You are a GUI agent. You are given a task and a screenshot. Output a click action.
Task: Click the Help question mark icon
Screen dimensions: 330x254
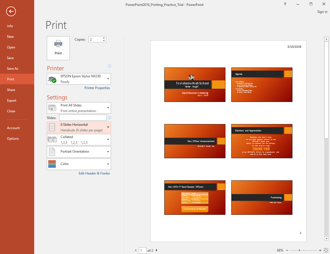pyautogui.click(x=285, y=4)
